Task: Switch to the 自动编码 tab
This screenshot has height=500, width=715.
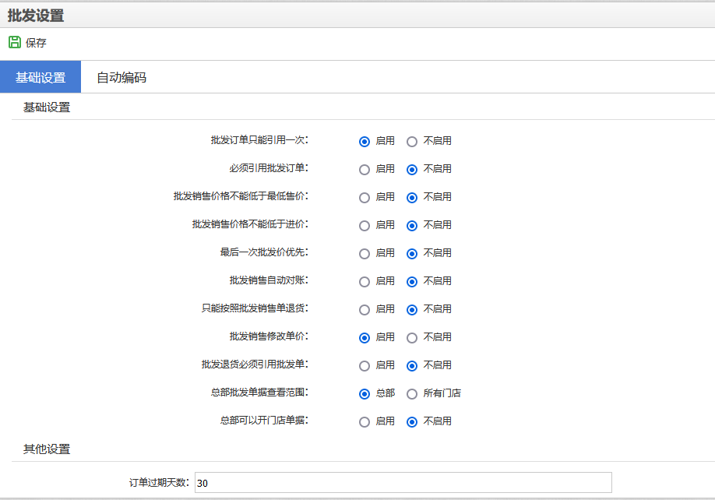Action: (x=122, y=77)
